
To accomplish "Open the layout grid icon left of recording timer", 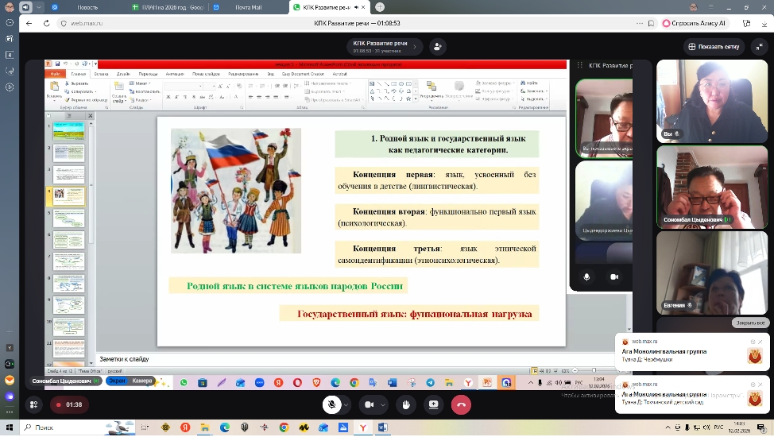I will (33, 404).
